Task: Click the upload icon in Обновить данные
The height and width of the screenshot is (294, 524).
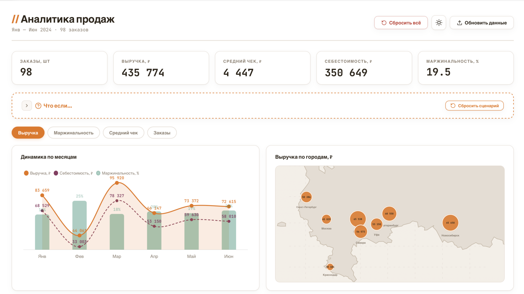Action: tap(459, 23)
